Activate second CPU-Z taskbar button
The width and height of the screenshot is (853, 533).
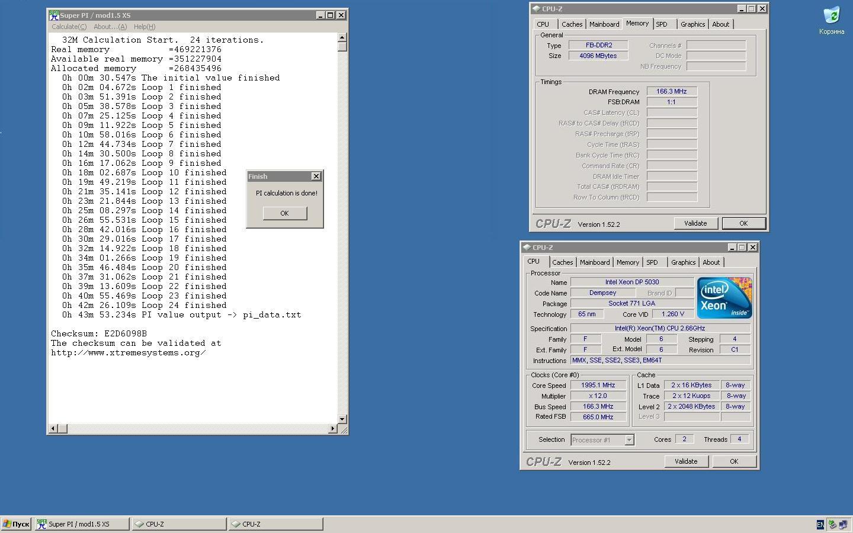[x=275, y=524]
